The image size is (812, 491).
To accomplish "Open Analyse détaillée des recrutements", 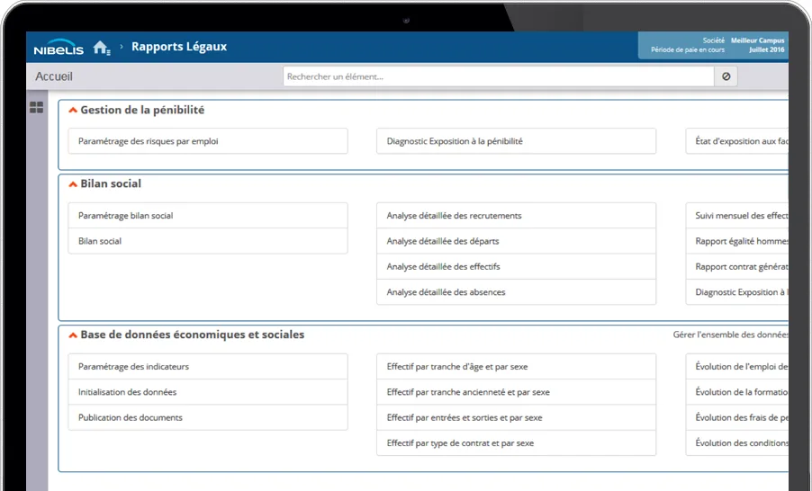I will (x=517, y=216).
